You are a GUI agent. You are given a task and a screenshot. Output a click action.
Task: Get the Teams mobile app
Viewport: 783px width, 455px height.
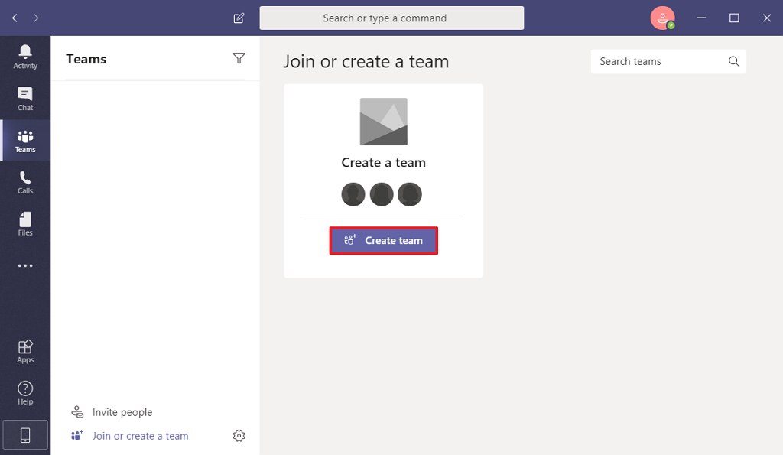[25, 434]
